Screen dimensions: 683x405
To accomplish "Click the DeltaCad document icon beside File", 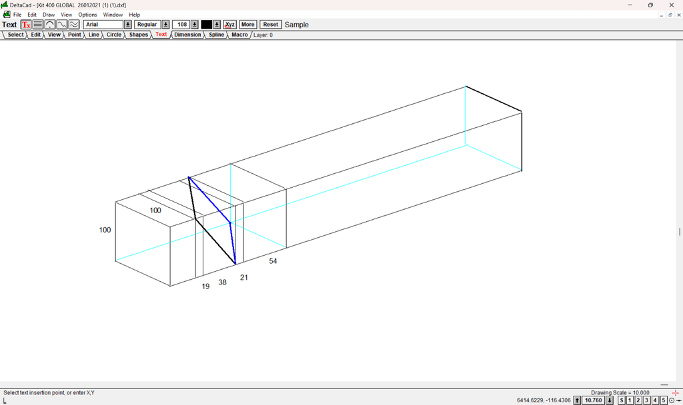I will point(7,15).
